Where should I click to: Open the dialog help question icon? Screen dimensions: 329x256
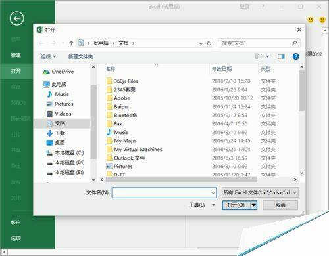pos(296,56)
